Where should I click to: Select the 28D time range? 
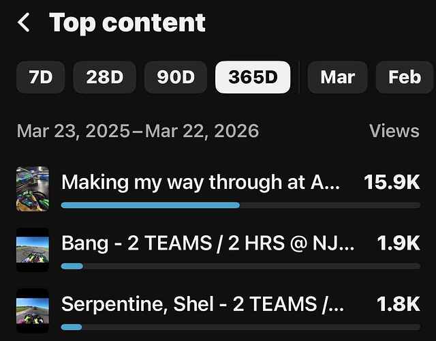coord(104,77)
